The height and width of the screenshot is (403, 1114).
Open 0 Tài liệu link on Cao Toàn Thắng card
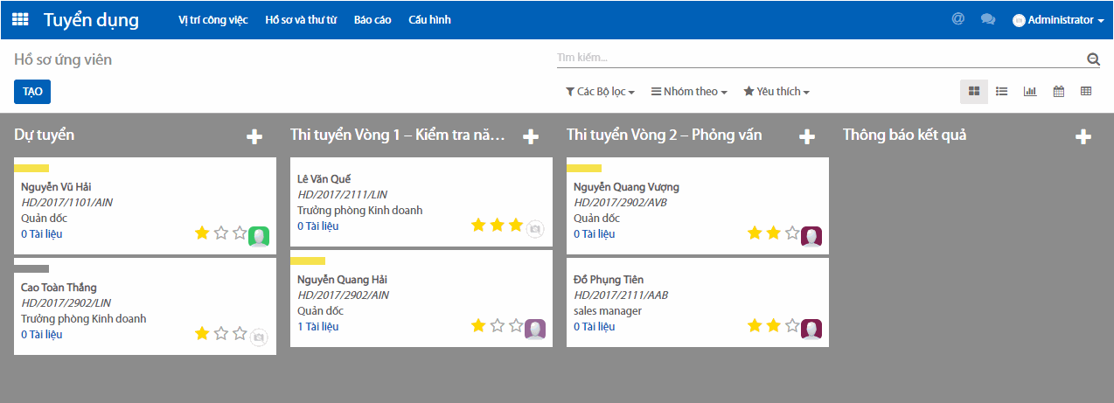[x=41, y=335]
